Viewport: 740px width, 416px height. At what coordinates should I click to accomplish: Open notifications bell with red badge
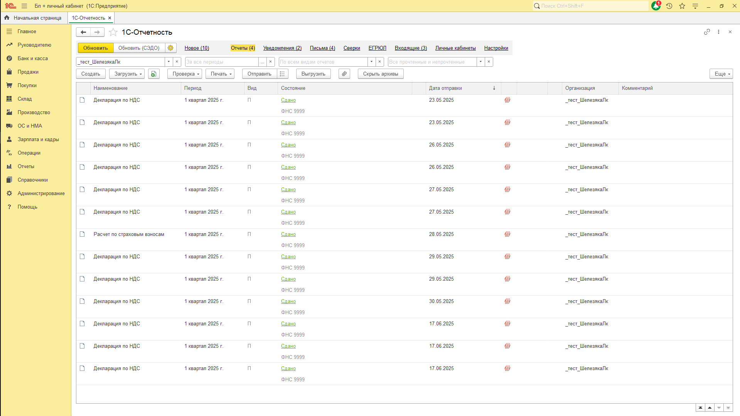click(656, 6)
